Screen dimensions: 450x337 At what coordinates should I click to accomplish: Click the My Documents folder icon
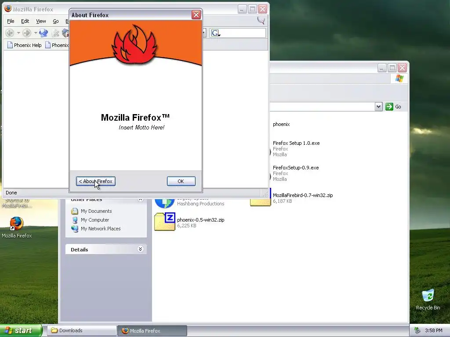tap(75, 211)
